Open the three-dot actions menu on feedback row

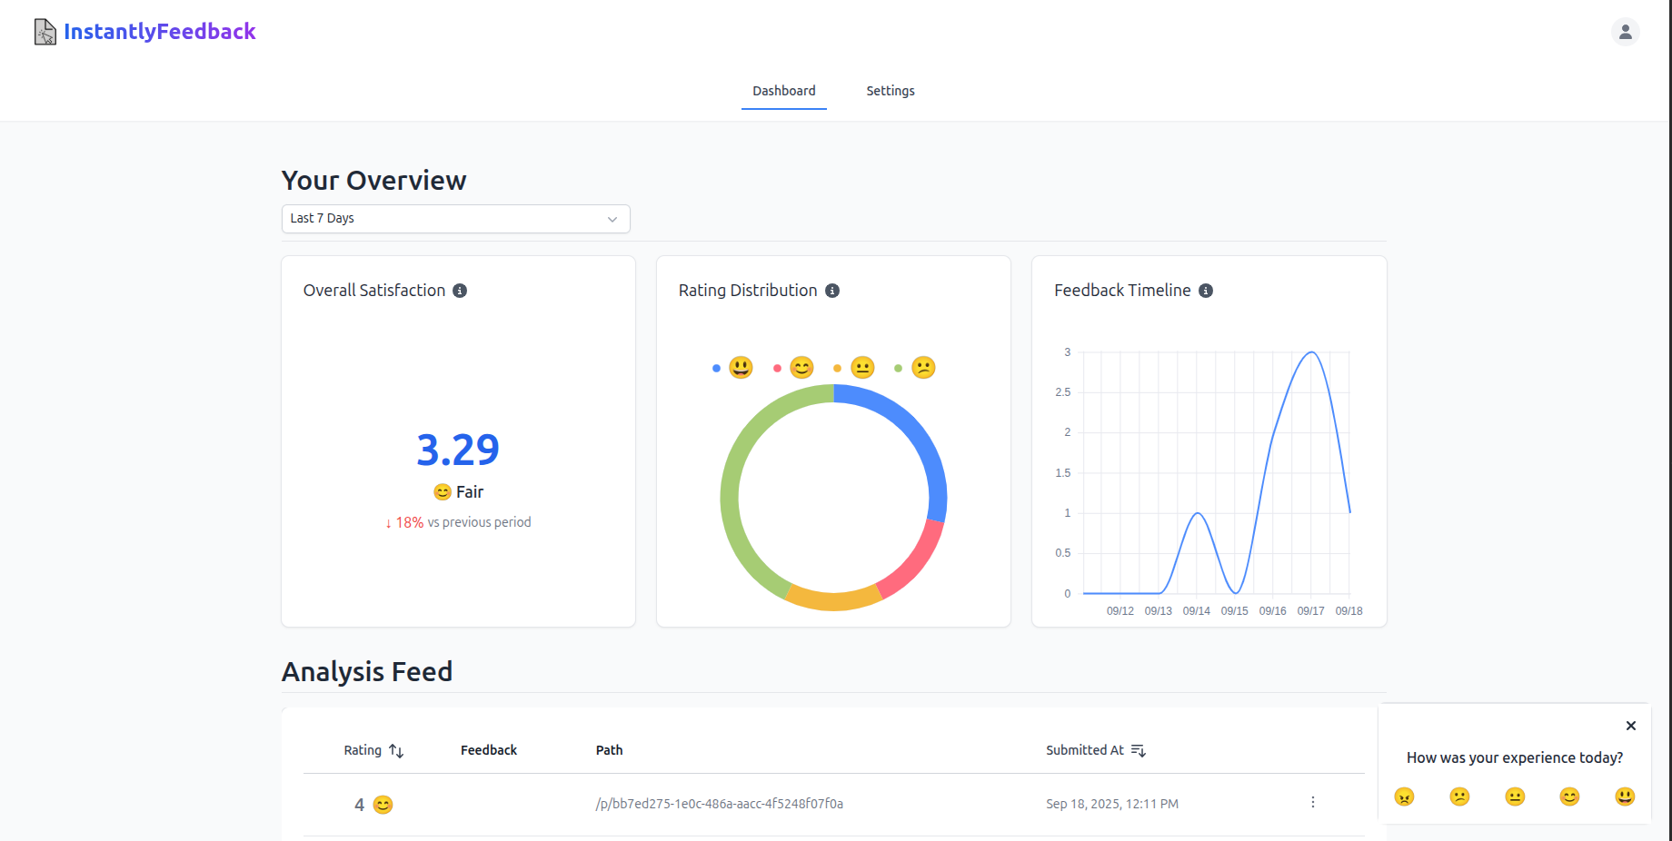[1312, 803]
